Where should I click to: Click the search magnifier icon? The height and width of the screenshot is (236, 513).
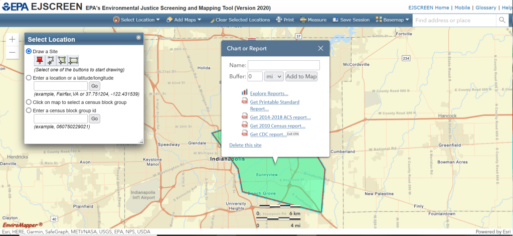502,20
